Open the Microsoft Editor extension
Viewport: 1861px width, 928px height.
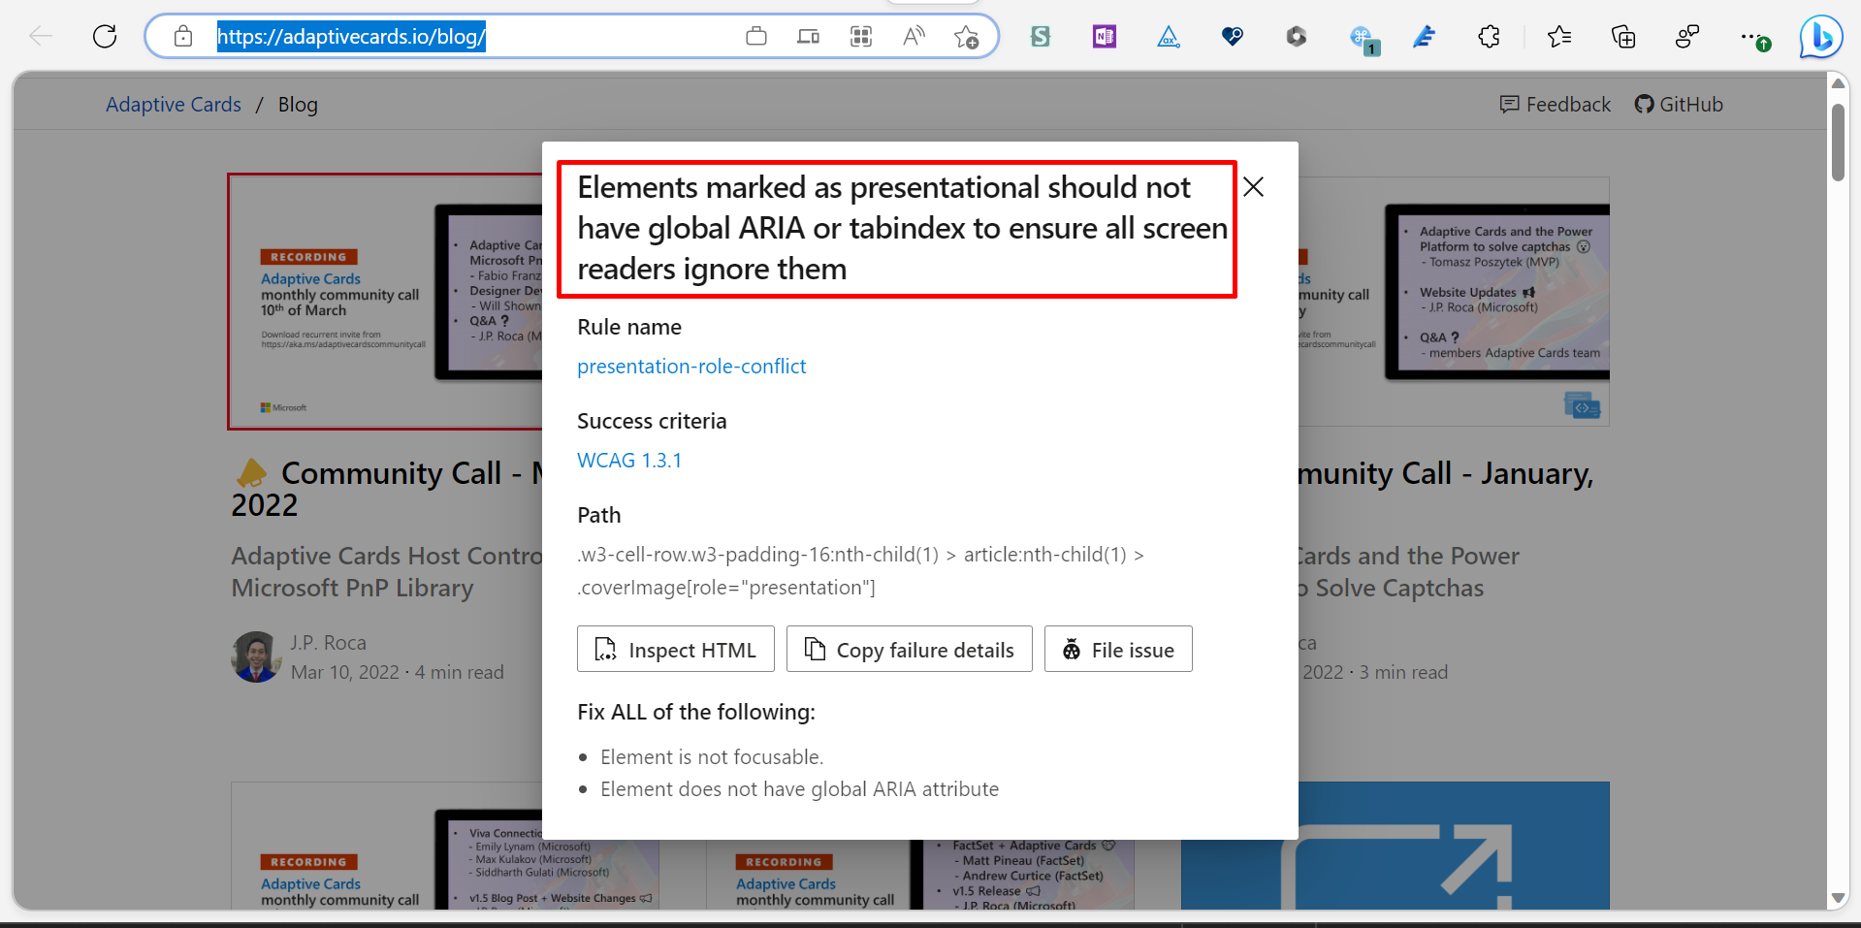point(1424,36)
